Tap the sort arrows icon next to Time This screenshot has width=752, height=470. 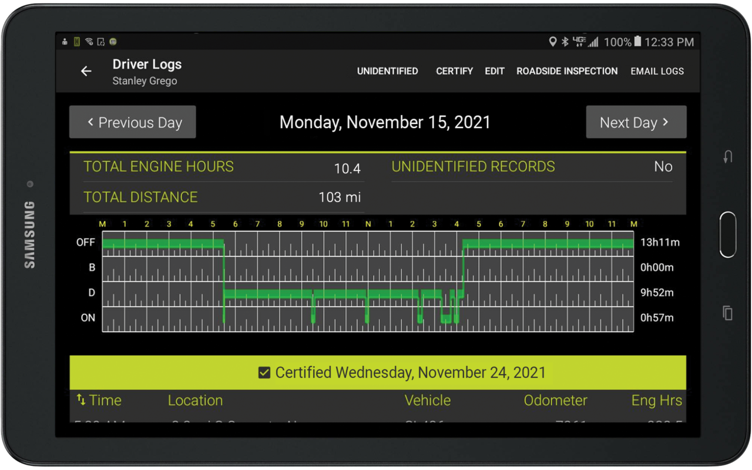(x=81, y=399)
